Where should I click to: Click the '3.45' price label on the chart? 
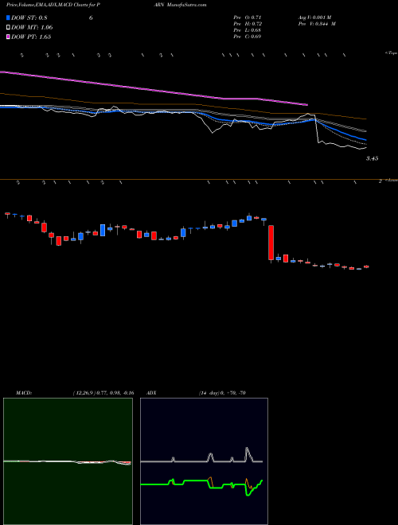[x=372, y=158]
